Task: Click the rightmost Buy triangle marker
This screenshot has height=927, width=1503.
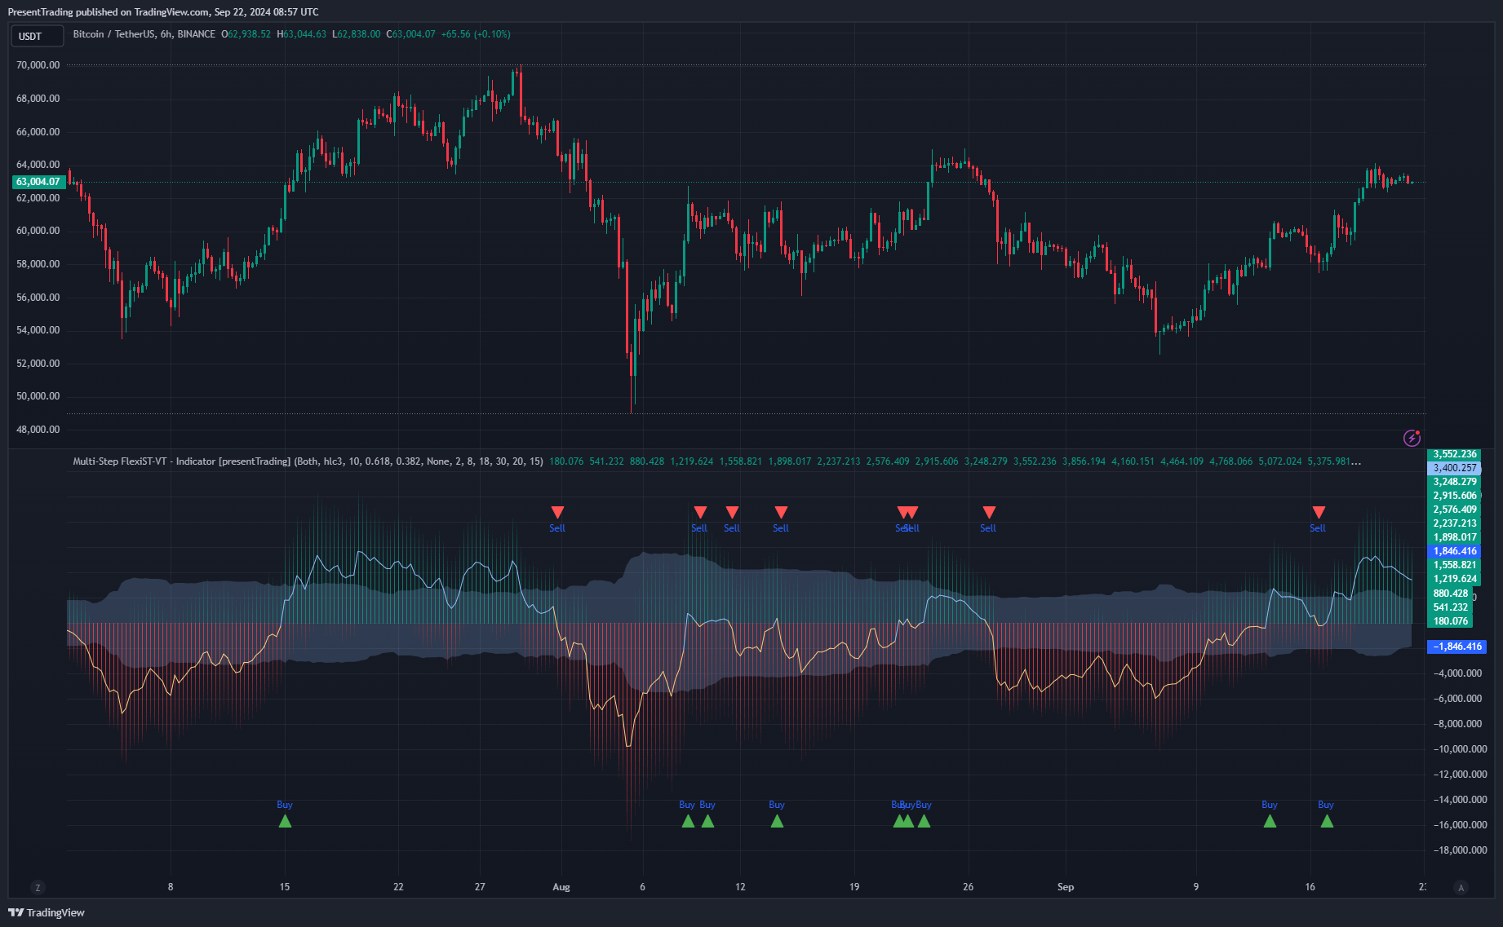Action: pyautogui.click(x=1327, y=821)
